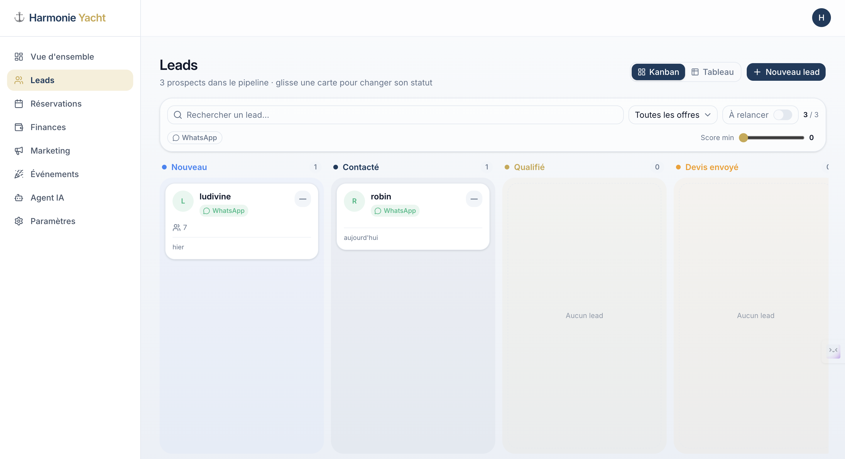Open the Agent IA robot icon
Viewport: 845px width, 459px height.
(19, 198)
